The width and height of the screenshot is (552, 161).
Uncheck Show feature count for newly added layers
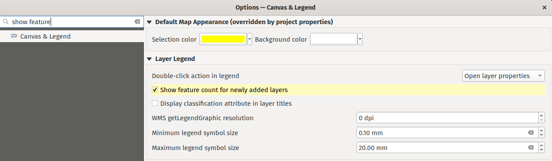click(155, 90)
